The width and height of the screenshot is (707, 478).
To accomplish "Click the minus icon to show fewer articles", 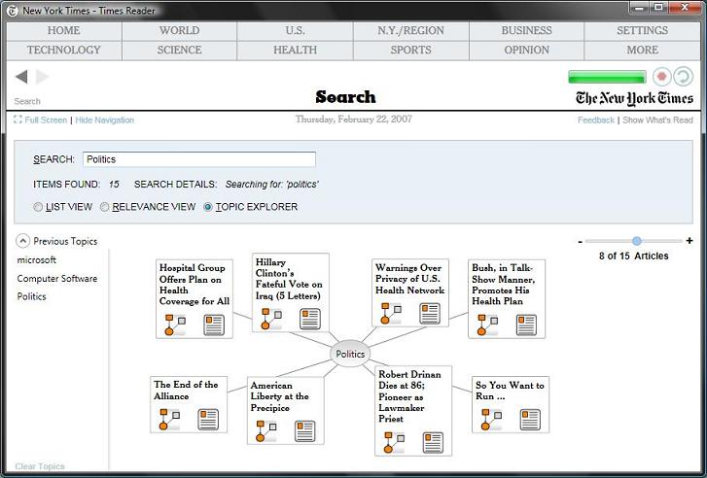I will point(580,242).
